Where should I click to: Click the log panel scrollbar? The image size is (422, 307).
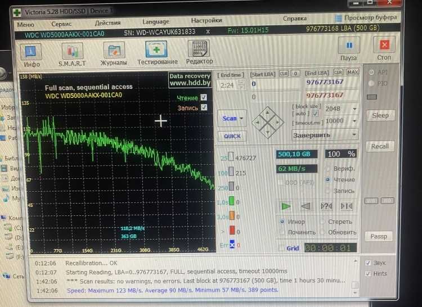(x=355, y=277)
